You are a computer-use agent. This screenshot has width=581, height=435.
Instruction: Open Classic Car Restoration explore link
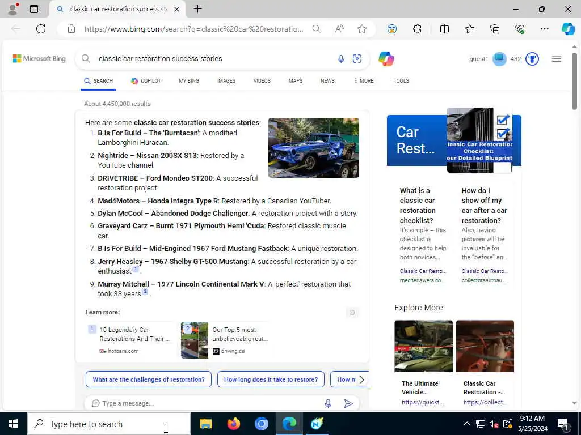[x=485, y=363]
